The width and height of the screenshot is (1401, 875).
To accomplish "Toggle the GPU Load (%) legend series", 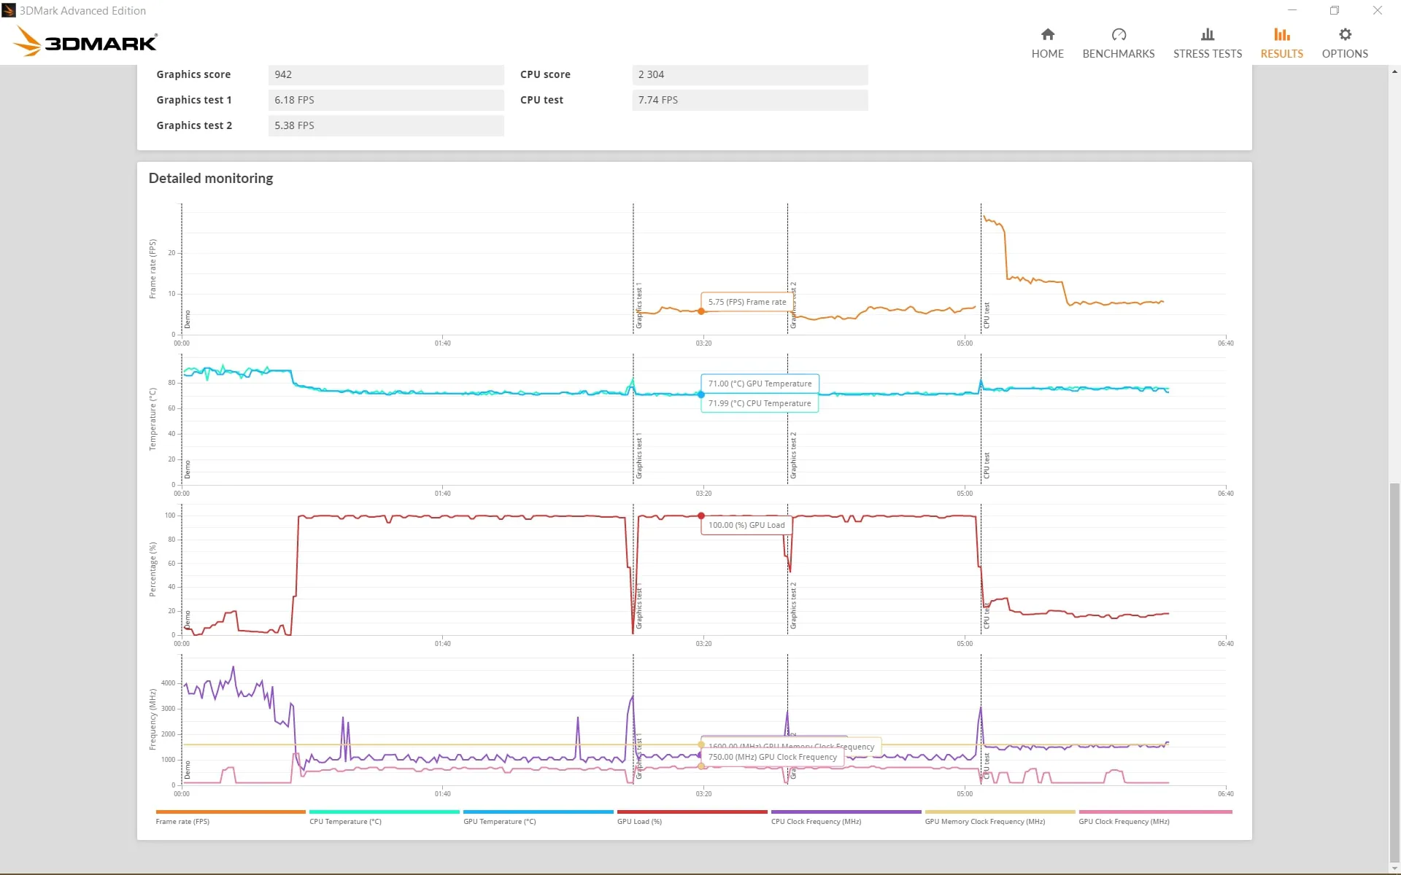I will (692, 817).
